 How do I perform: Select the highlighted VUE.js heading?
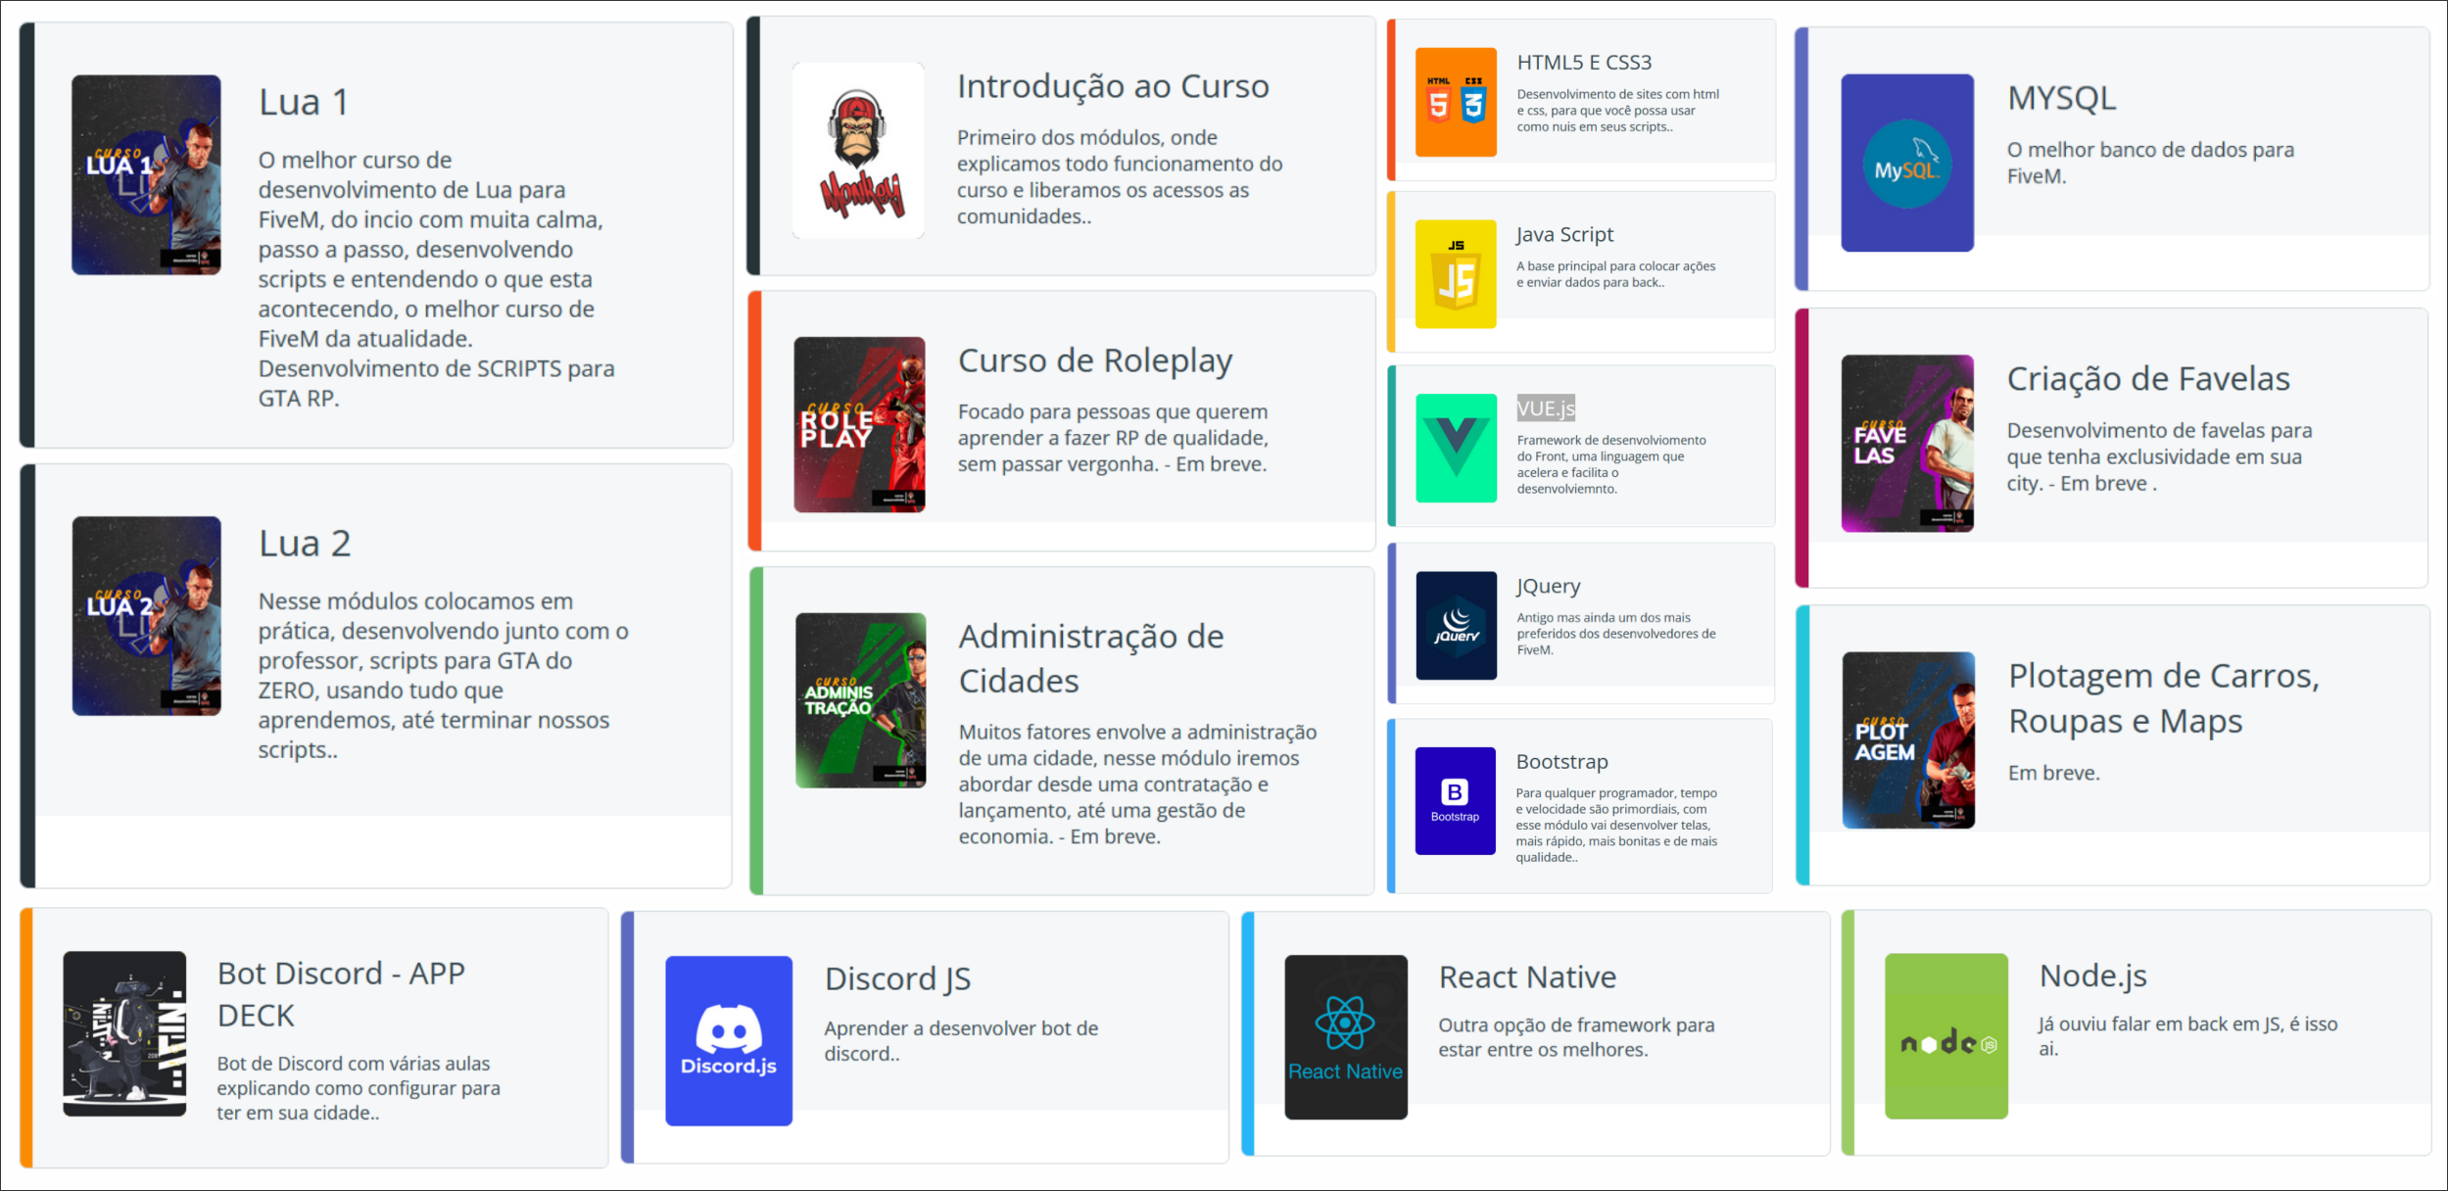pos(1546,408)
